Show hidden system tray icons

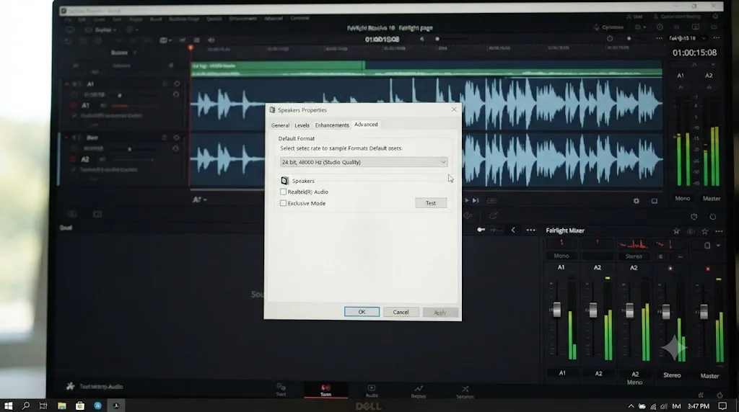click(x=631, y=406)
